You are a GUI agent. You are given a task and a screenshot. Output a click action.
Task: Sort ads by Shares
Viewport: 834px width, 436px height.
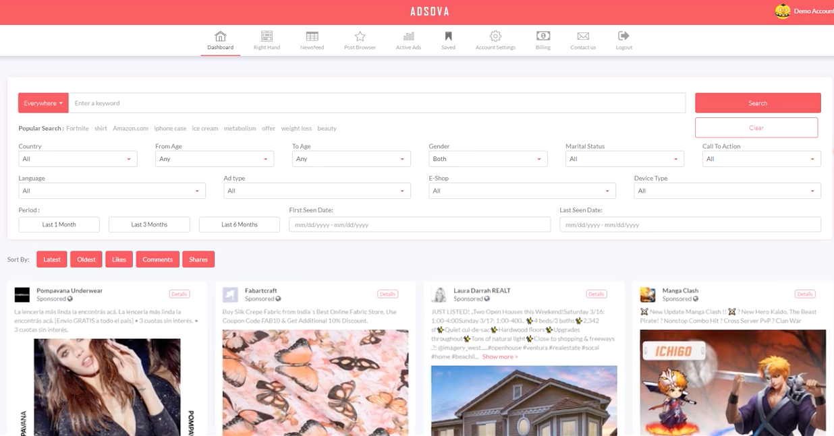coord(198,259)
